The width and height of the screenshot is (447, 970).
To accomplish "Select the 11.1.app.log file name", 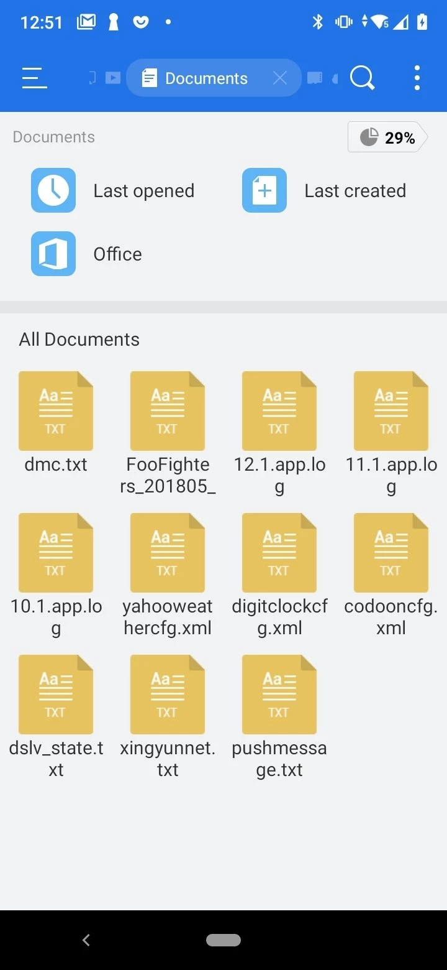I will click(391, 476).
